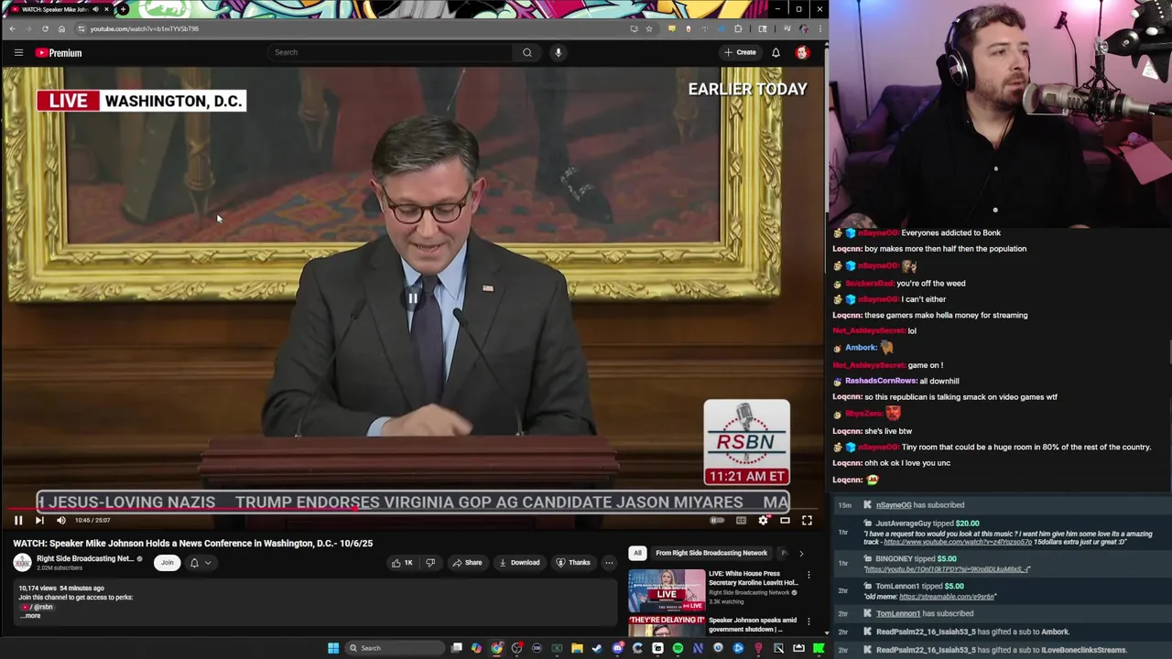The image size is (1172, 659).
Task: Toggle the autoplay switch in player
Action: [717, 520]
